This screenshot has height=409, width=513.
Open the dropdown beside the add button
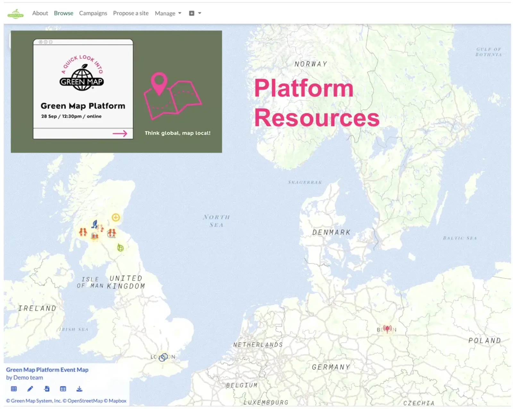pos(199,13)
